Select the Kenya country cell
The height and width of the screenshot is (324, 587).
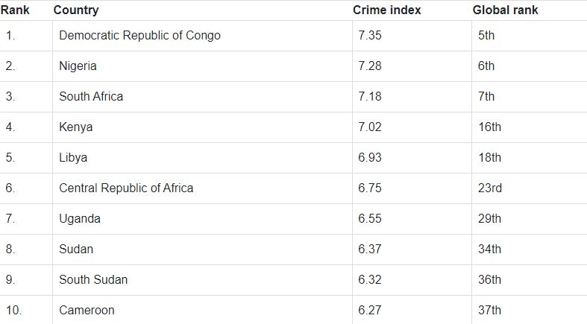pos(76,127)
